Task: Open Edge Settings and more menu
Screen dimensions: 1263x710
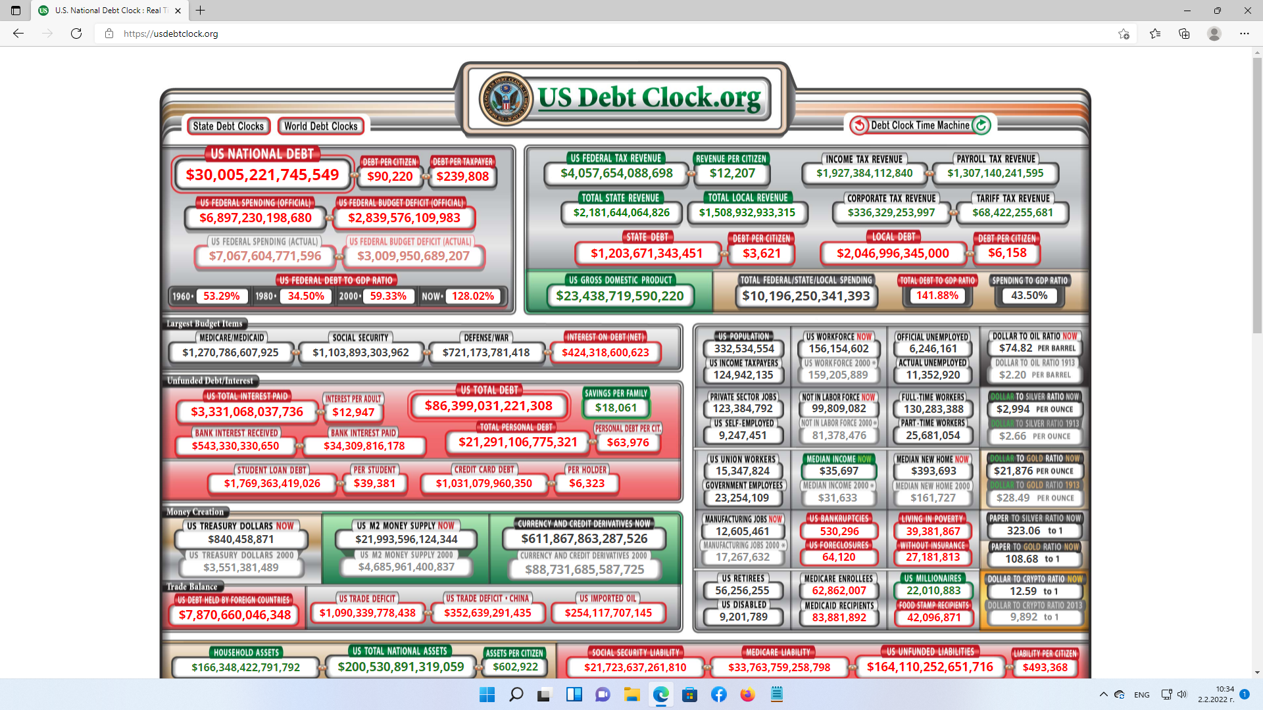Action: [x=1245, y=34]
